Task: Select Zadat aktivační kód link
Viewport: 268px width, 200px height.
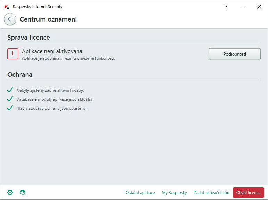Action: click(211, 193)
